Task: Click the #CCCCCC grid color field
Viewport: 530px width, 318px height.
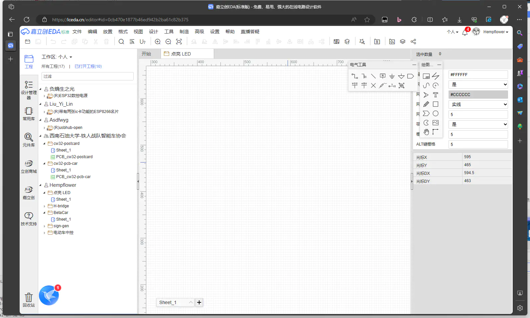Action: click(478, 94)
